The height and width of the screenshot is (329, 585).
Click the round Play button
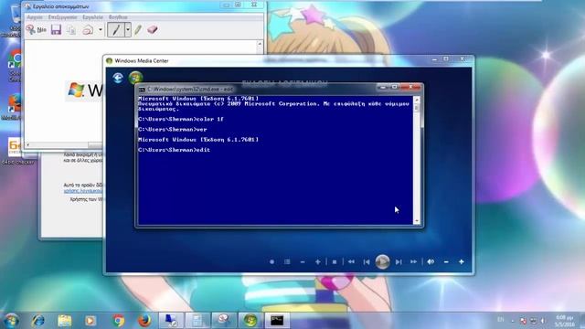tap(382, 262)
